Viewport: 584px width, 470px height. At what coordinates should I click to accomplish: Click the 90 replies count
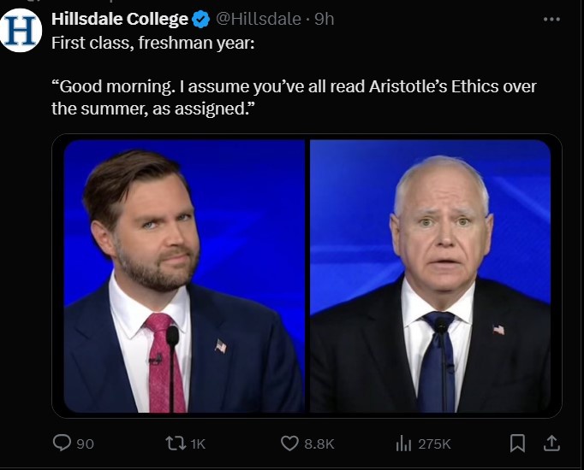(86, 444)
